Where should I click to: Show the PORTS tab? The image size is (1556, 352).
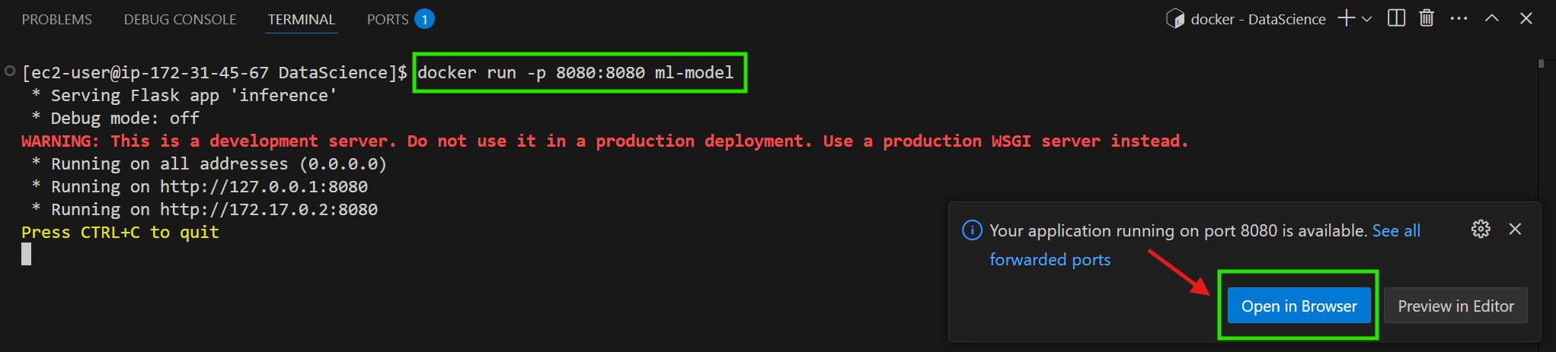(388, 19)
